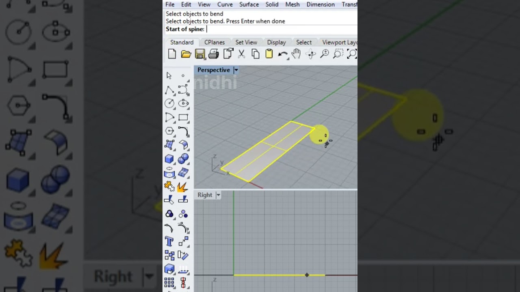Select the Box solid tool
The width and height of the screenshot is (520, 292).
click(x=169, y=159)
